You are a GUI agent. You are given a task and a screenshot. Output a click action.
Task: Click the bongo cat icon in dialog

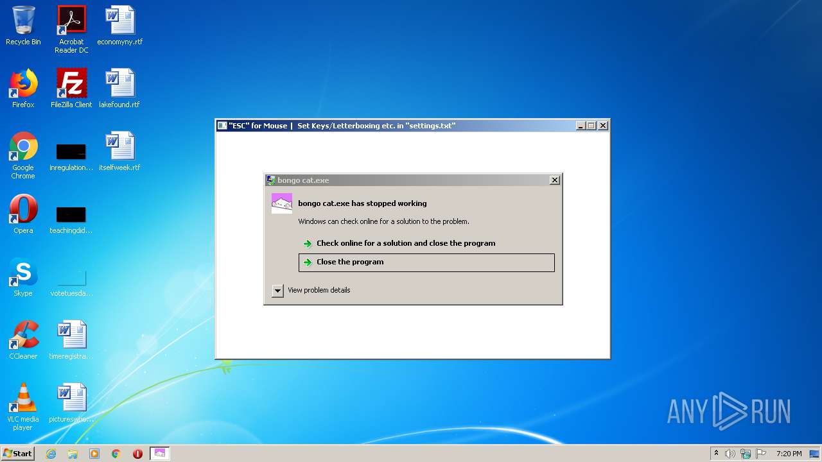point(282,203)
